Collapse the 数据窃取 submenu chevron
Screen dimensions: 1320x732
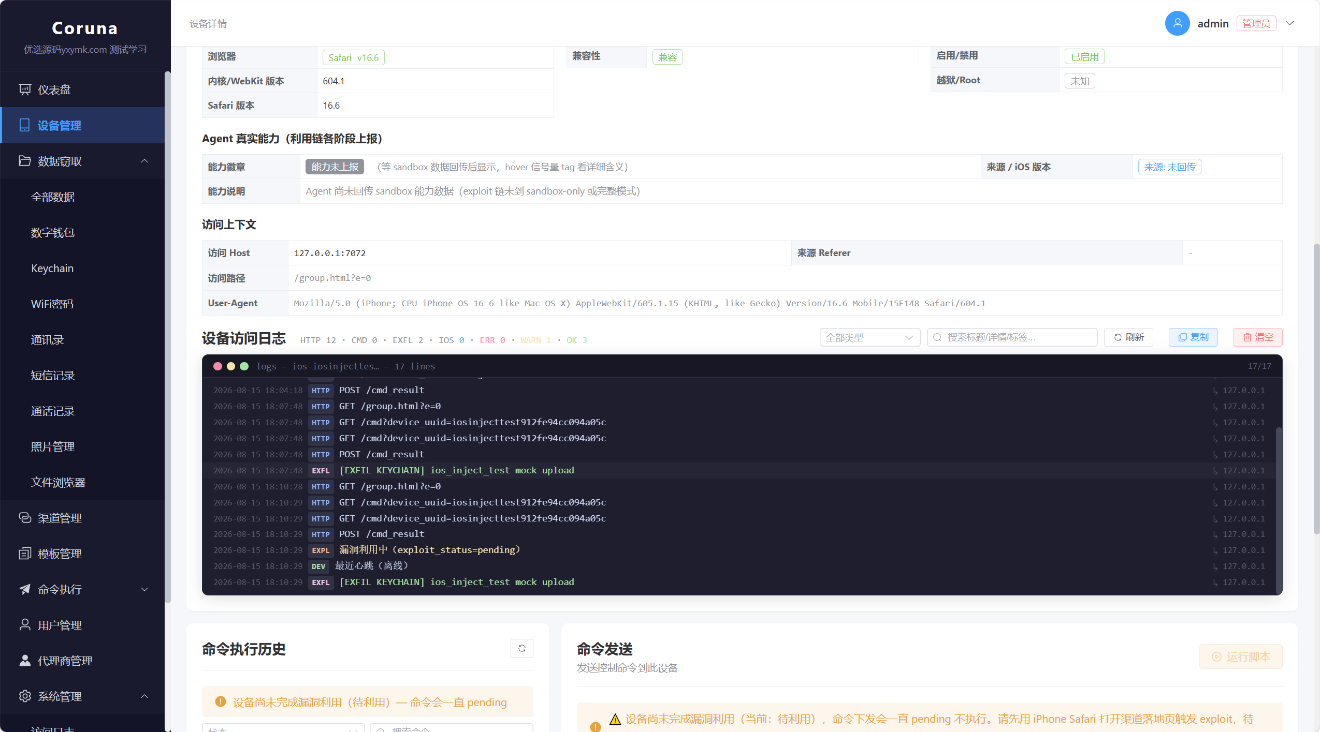point(144,161)
